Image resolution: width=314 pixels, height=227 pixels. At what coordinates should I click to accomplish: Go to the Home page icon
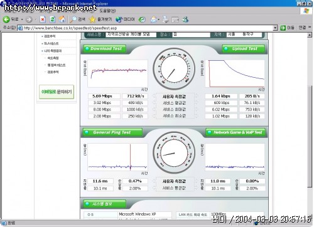pos(62,19)
